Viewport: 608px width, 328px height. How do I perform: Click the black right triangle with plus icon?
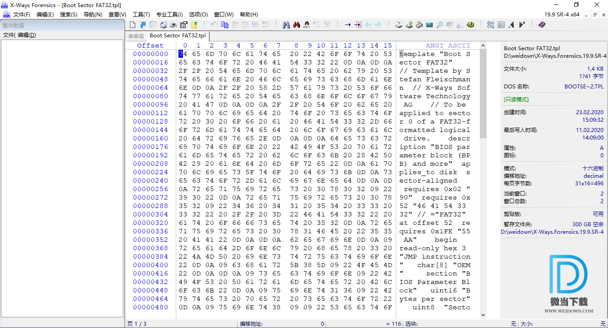point(522,25)
